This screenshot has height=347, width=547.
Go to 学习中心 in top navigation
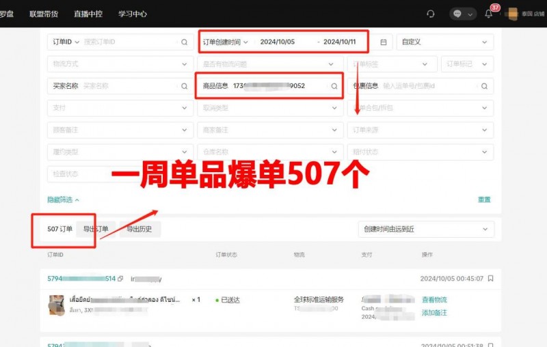132,14
